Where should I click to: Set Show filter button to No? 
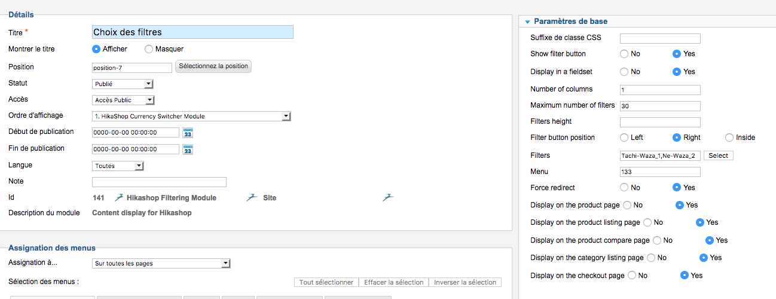point(624,54)
